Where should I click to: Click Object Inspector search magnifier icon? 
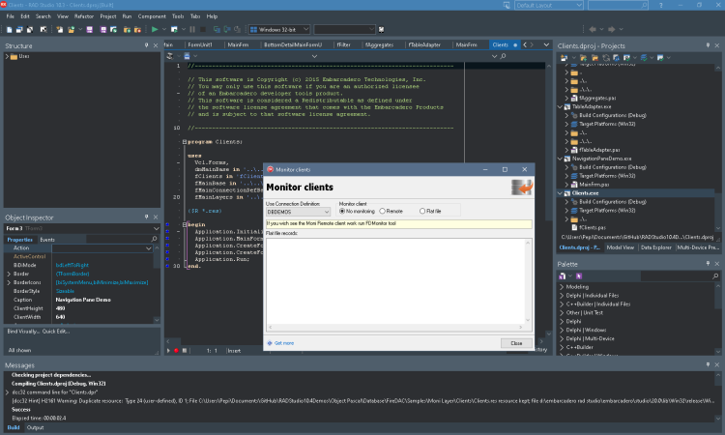coord(154,239)
